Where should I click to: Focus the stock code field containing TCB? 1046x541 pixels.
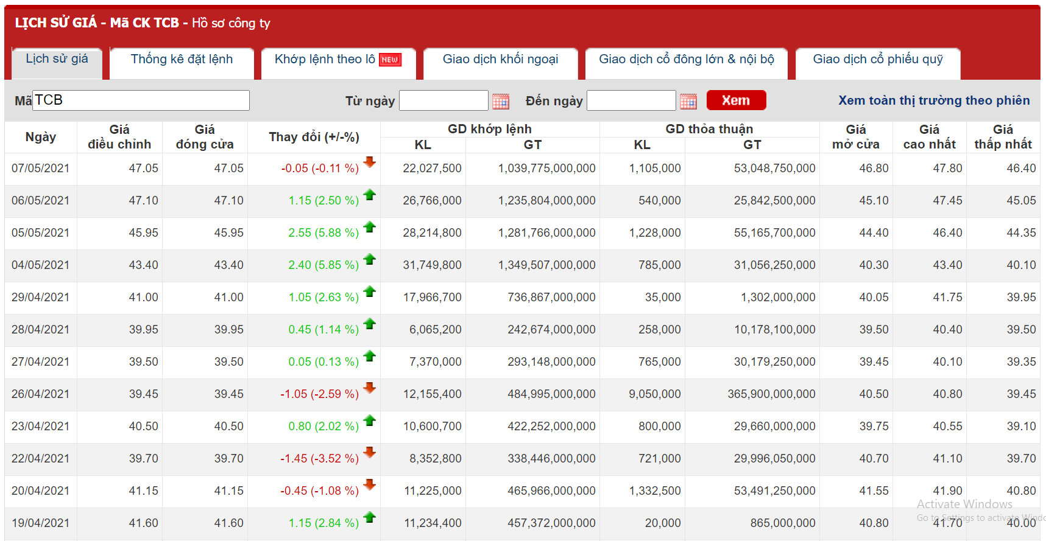[141, 100]
